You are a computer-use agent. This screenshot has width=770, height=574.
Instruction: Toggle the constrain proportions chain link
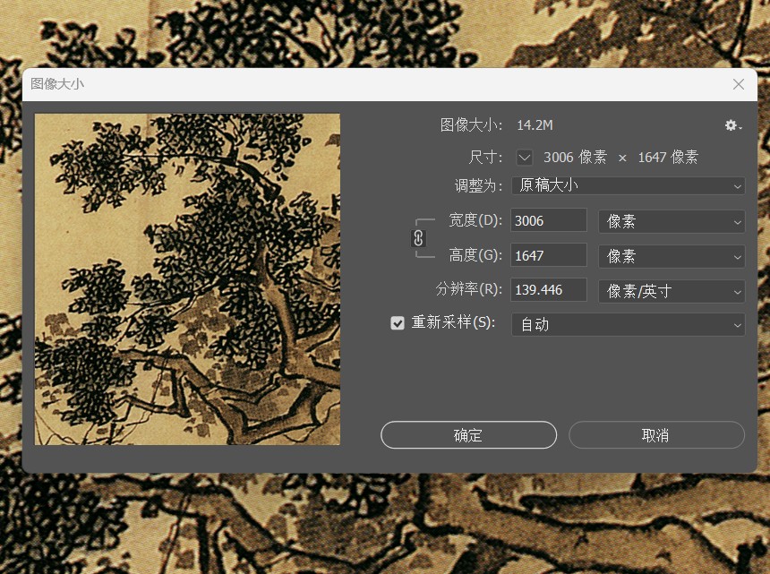(418, 238)
